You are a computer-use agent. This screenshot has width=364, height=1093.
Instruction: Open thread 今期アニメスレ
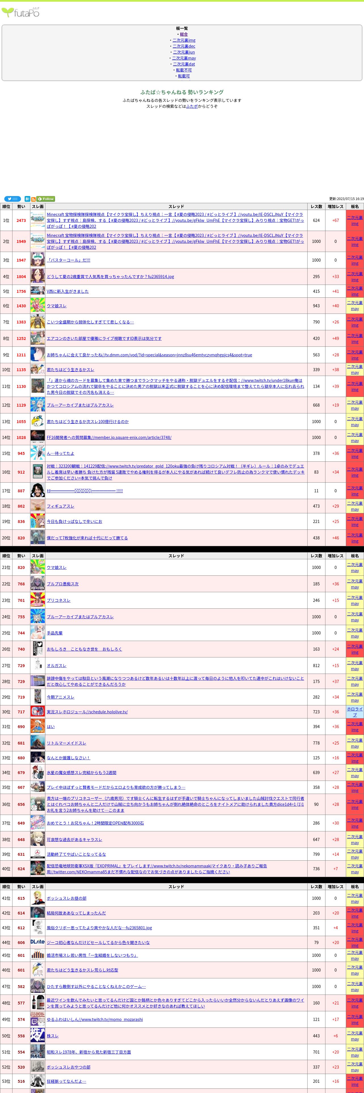click(x=60, y=697)
